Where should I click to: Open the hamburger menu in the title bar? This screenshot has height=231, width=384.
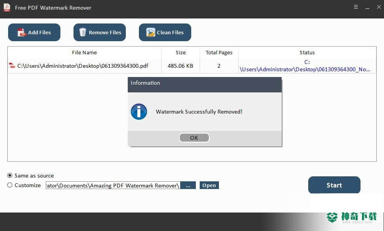tap(356, 7)
